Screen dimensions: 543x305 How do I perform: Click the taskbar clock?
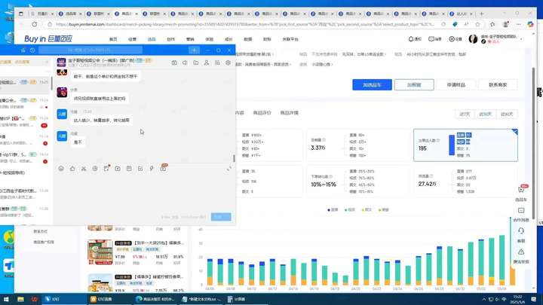[517, 299]
